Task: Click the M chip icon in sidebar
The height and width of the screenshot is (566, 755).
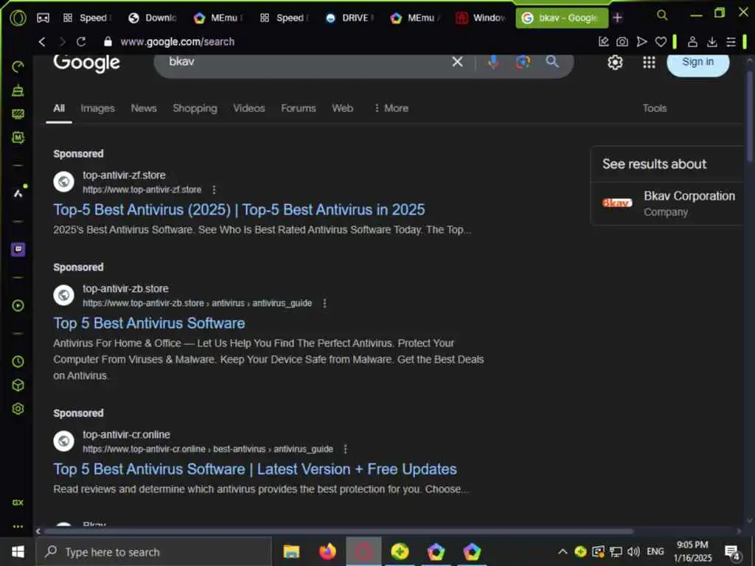Action: tap(18, 138)
